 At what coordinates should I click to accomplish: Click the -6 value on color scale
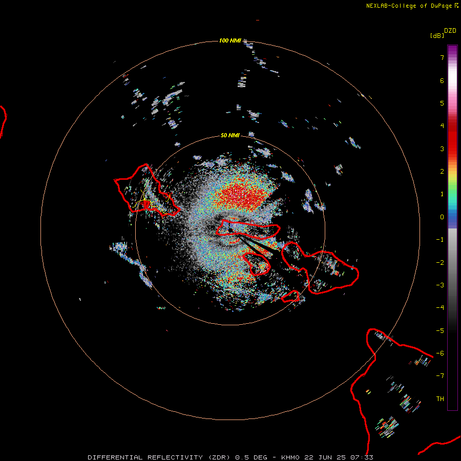[x=440, y=353]
